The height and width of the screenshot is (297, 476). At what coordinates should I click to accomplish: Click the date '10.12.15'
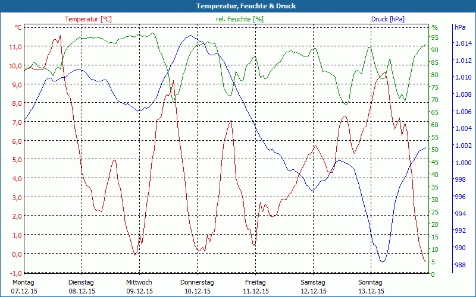coord(198,291)
